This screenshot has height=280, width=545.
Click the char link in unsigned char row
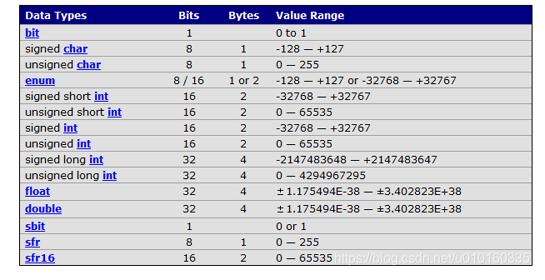coord(89,65)
